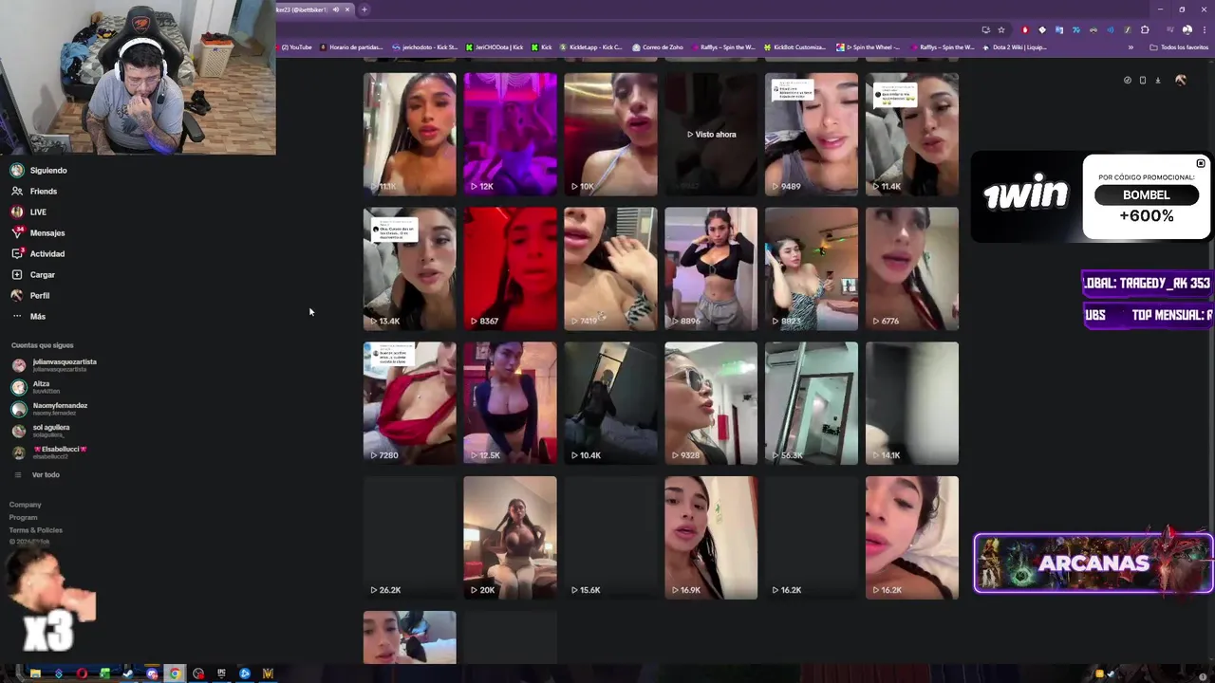Play the video with 16.9K views
This screenshot has height=683, width=1215.
click(x=711, y=539)
